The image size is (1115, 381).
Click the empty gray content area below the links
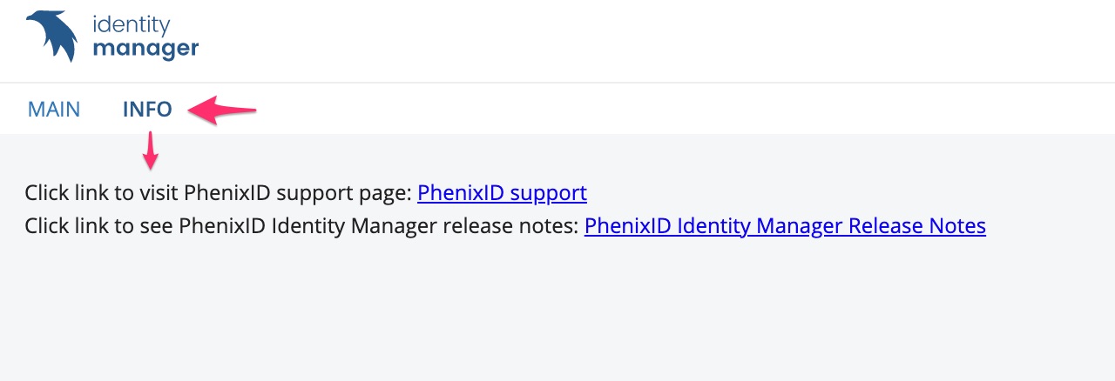557,313
